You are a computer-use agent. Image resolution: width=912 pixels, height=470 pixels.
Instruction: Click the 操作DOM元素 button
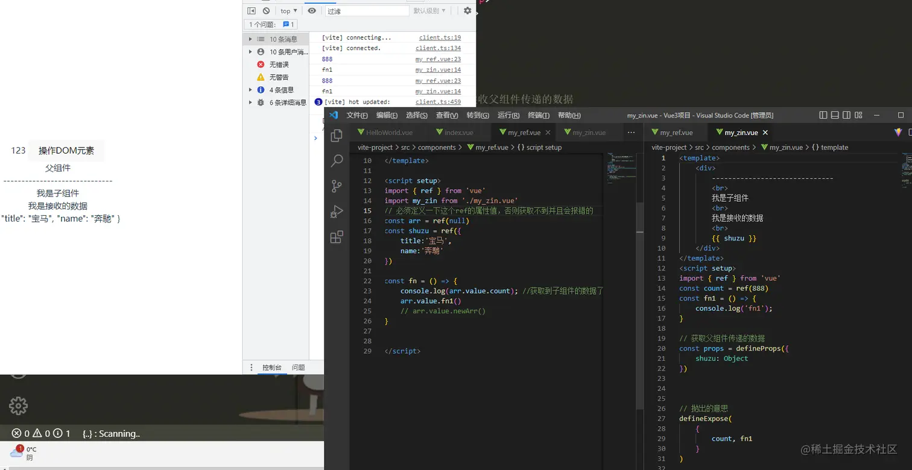pyautogui.click(x=66, y=151)
